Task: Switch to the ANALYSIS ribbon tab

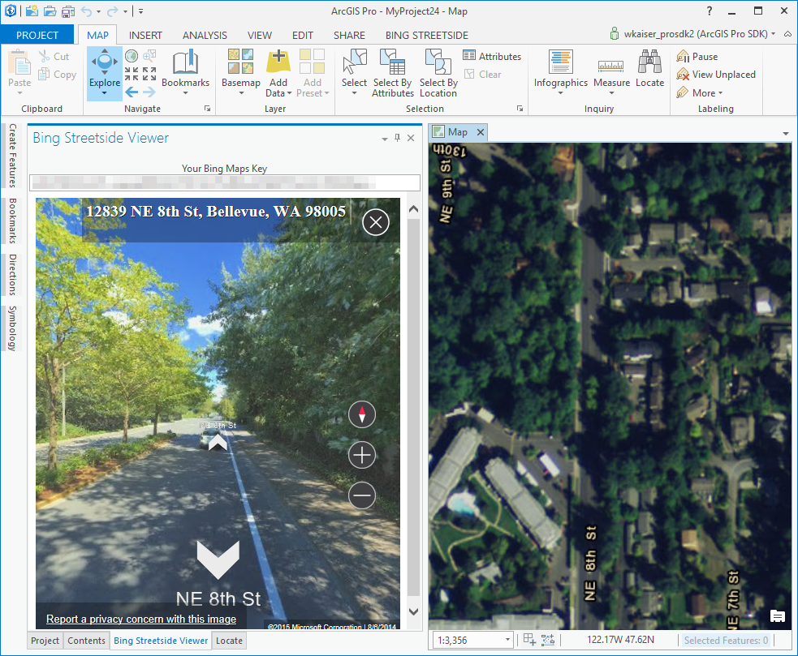Action: coord(205,35)
